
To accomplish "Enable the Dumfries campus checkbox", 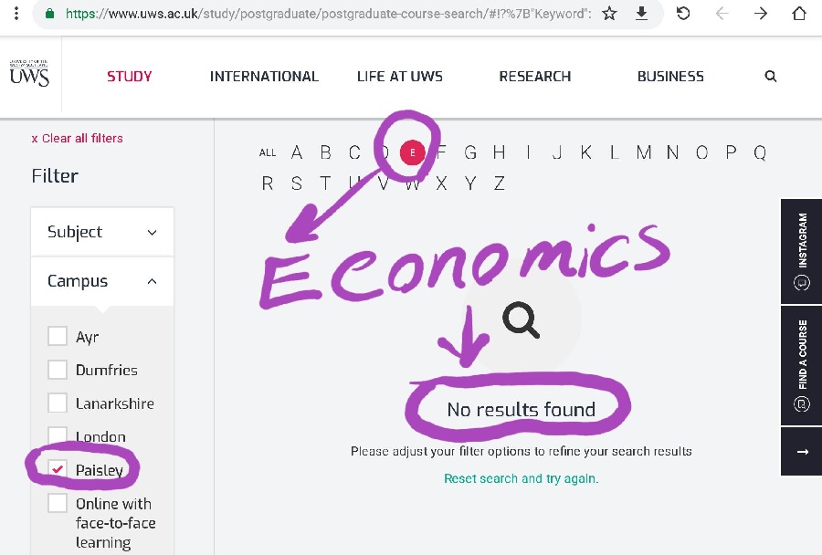I will click(58, 370).
